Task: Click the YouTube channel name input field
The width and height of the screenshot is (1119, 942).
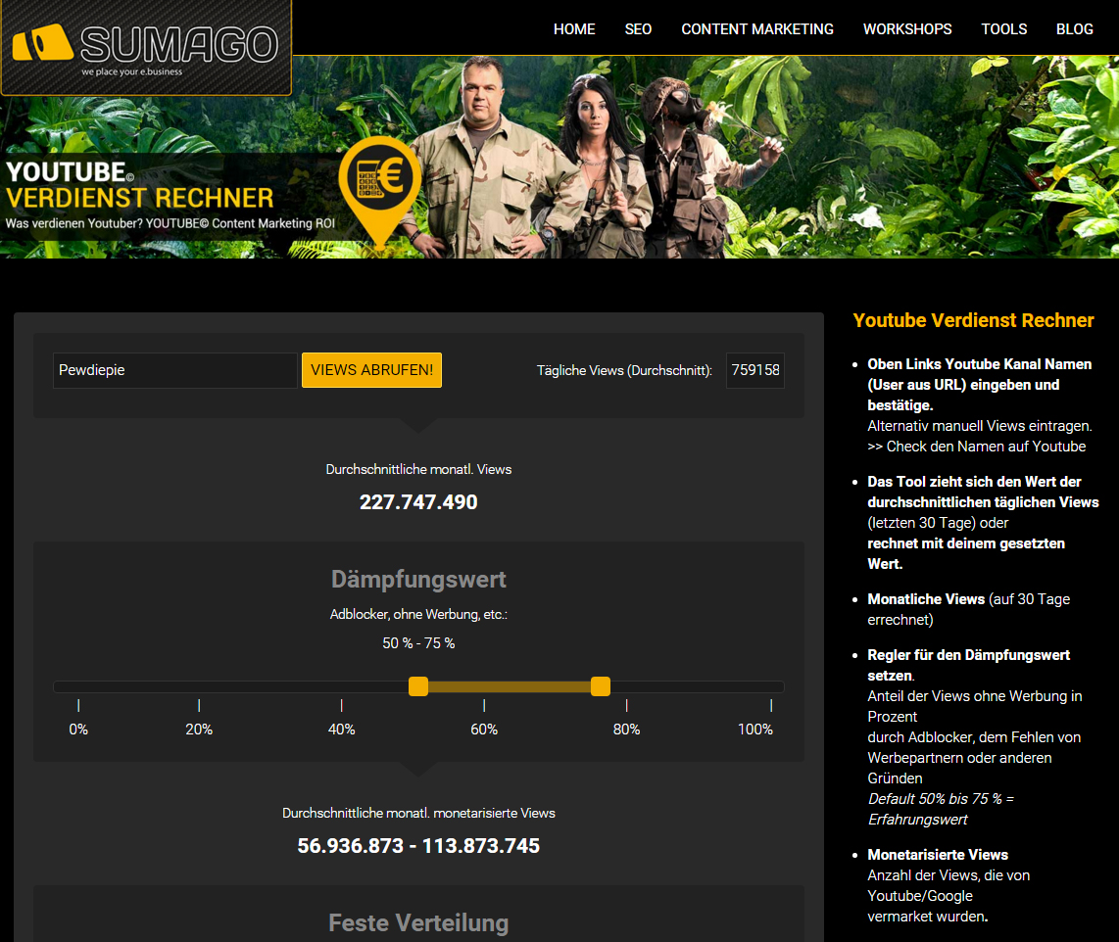Action: pos(174,370)
